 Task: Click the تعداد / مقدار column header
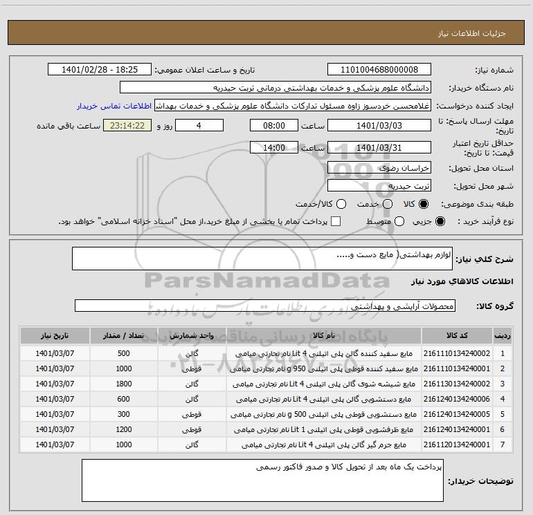(124, 336)
